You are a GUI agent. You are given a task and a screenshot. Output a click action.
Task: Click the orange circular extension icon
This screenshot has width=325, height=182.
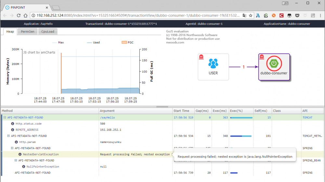(x=274, y=15)
